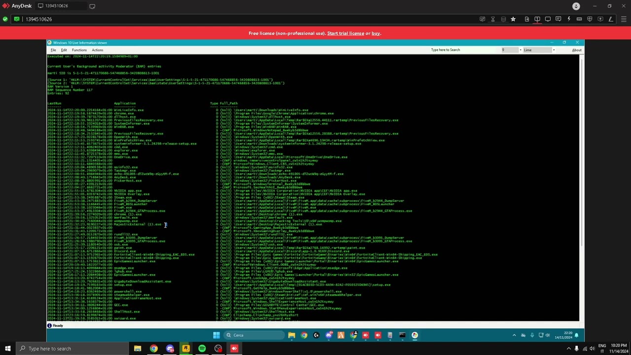Viewport: 631px width, 355px height.
Task: Open the AnyDesk hamburger main menu
Action: (624, 19)
